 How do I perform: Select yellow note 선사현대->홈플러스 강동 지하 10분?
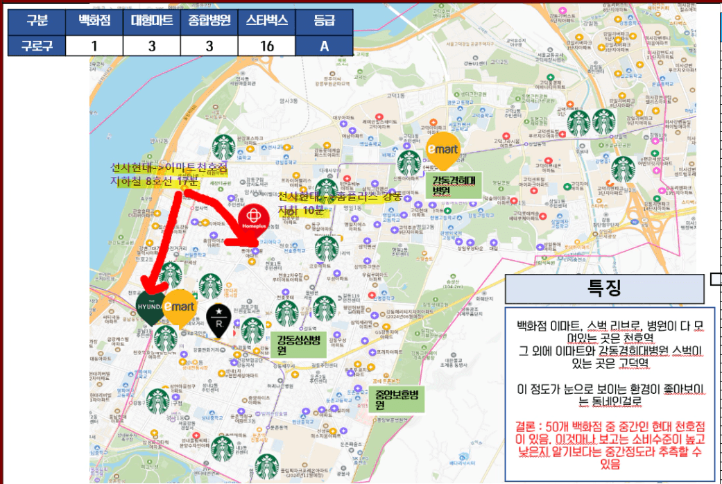coord(341,204)
